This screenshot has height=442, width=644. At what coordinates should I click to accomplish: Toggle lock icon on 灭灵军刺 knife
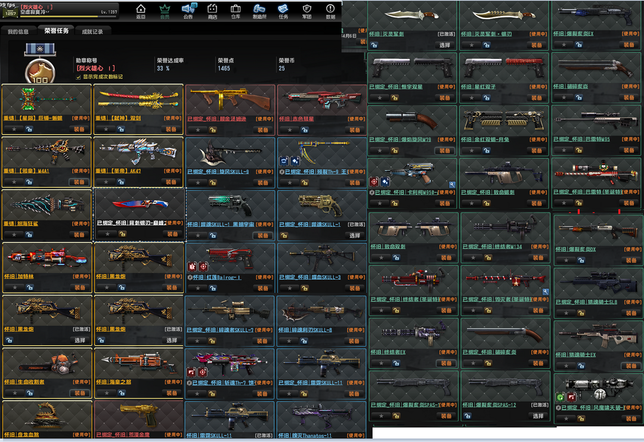[377, 45]
